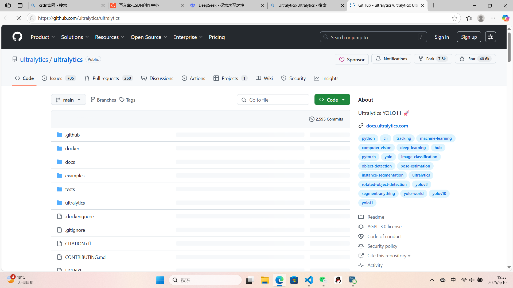Open the green Code dropdown
Image resolution: width=513 pixels, height=288 pixels.
332,100
